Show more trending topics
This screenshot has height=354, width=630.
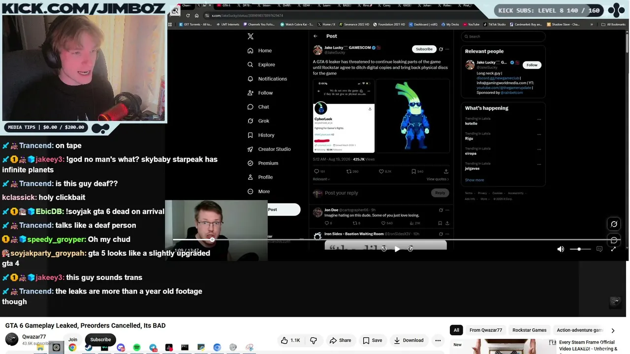[474, 180]
